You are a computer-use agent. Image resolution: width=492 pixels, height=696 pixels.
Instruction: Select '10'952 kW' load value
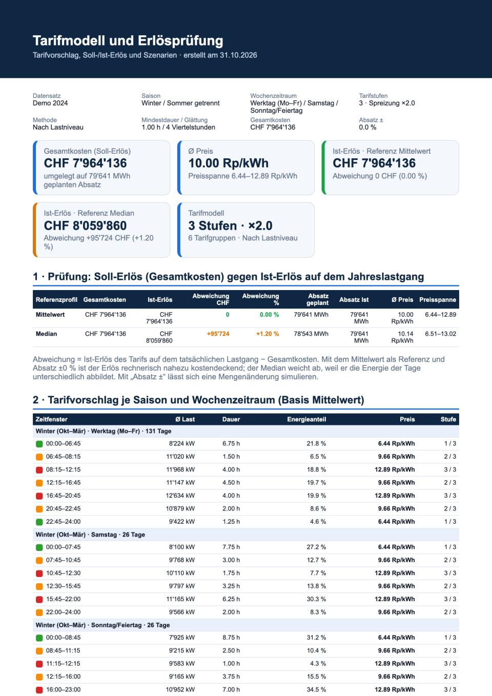180,689
